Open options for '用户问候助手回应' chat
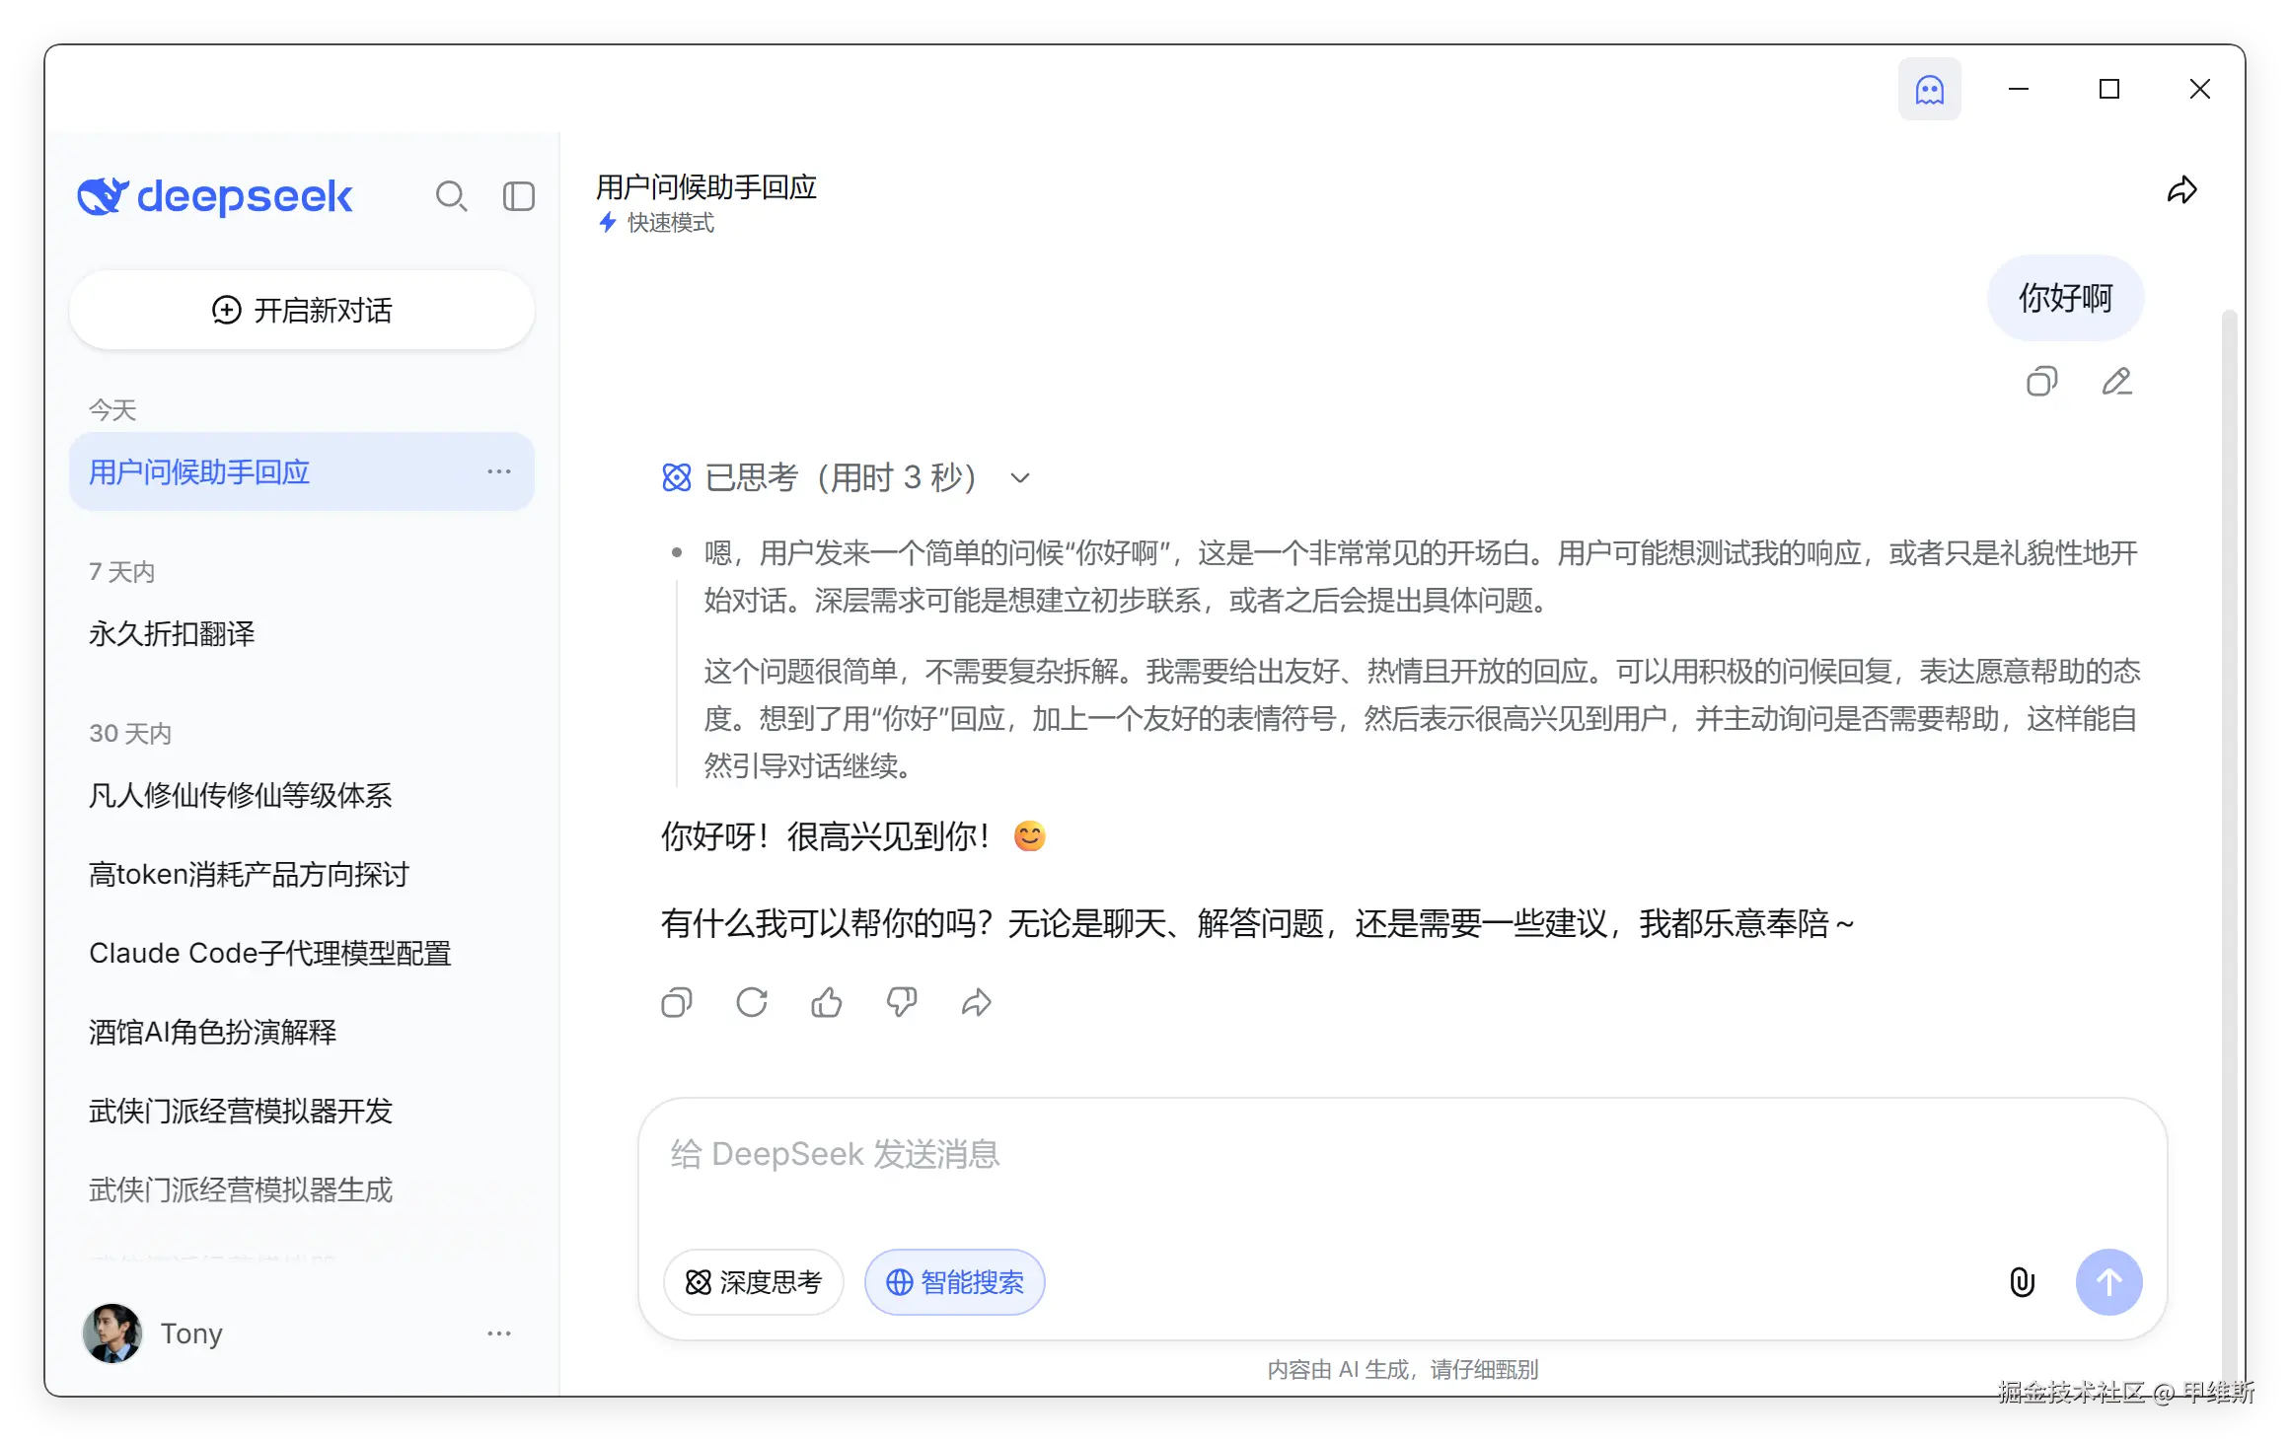 499,471
